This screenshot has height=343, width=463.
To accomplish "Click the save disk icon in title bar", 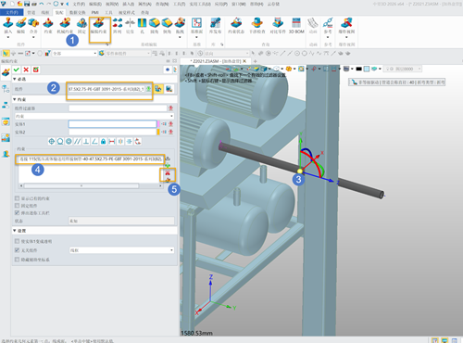I will click(x=27, y=4).
